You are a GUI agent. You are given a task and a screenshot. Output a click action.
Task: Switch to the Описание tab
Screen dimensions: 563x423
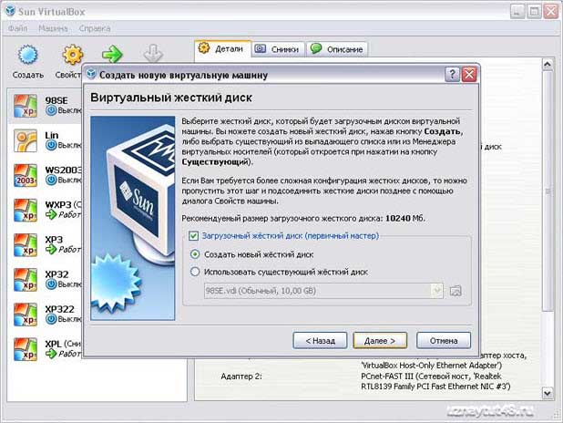(337, 49)
